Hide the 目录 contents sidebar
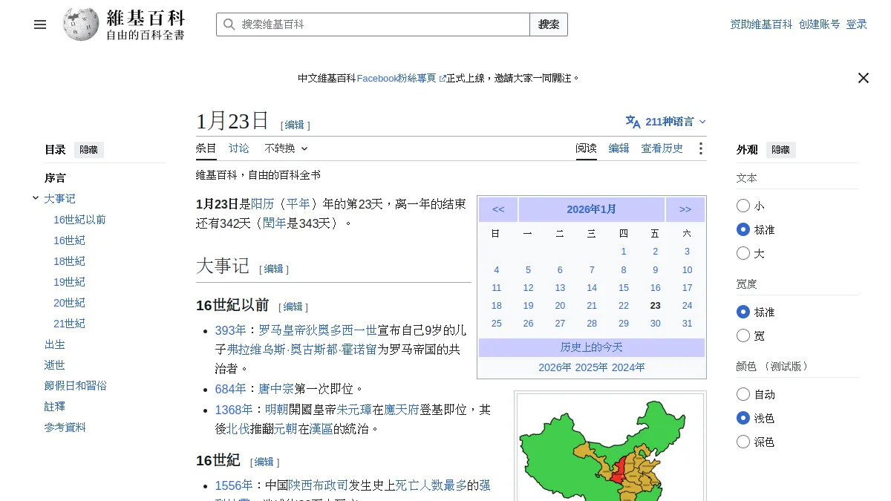 click(89, 150)
